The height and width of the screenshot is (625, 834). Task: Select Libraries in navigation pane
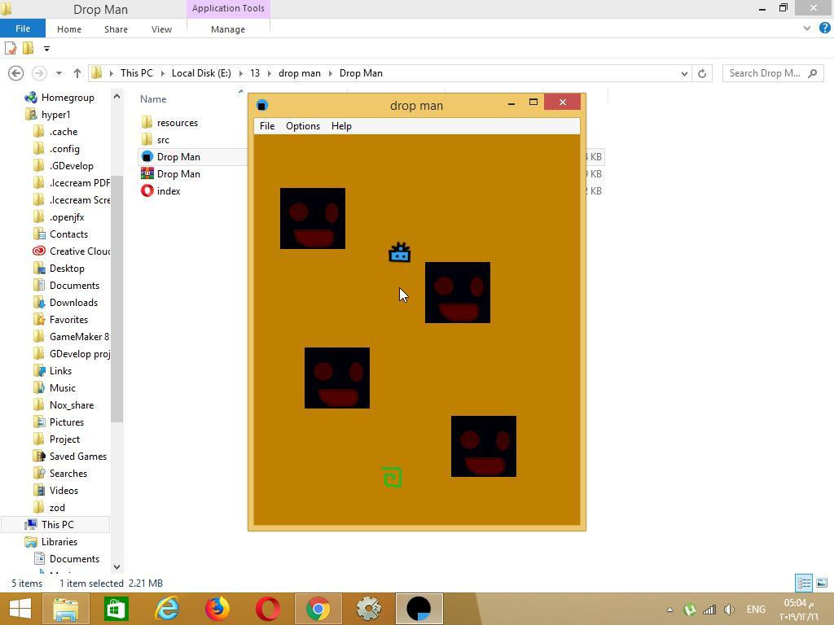51,541
